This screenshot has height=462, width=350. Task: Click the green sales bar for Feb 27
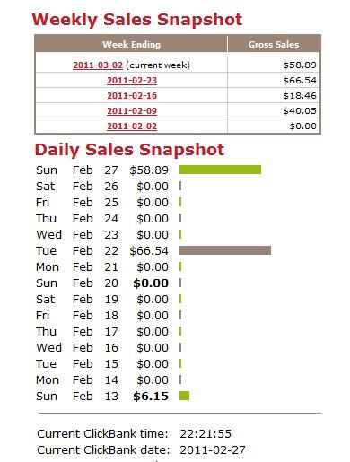220,170
